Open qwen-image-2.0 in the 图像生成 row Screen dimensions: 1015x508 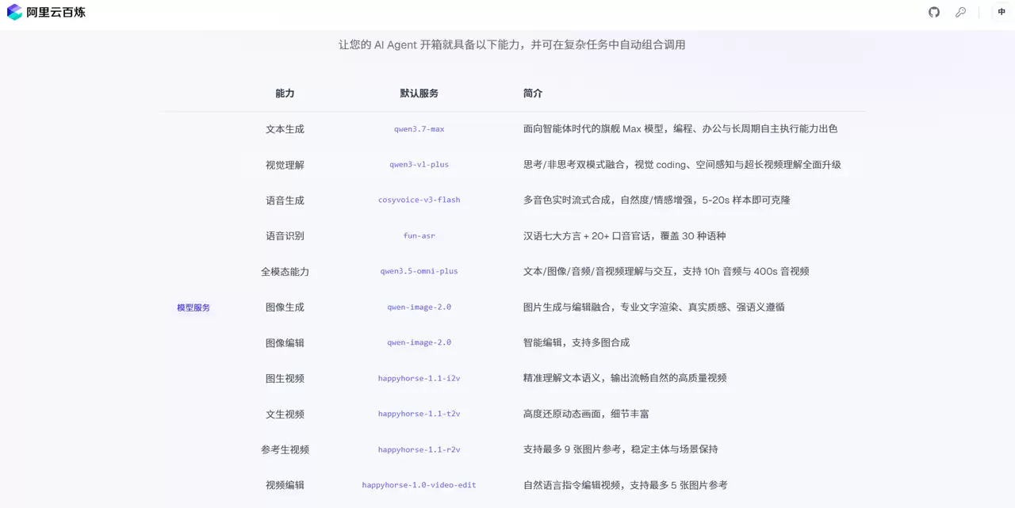tap(419, 307)
